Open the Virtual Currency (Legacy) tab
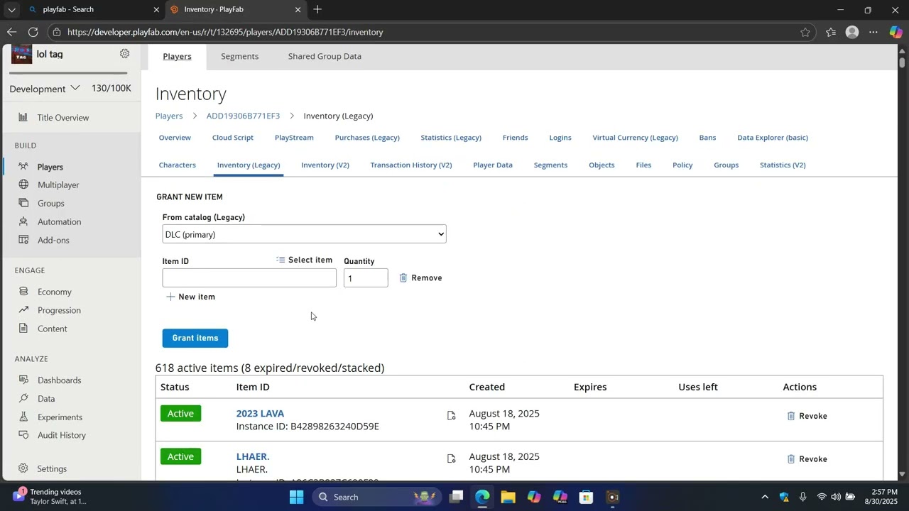 [636, 138]
